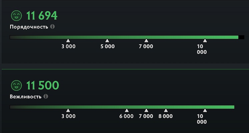Click the smiley icon next to 11 500
The width and height of the screenshot is (249, 133).
pyautogui.click(x=16, y=85)
